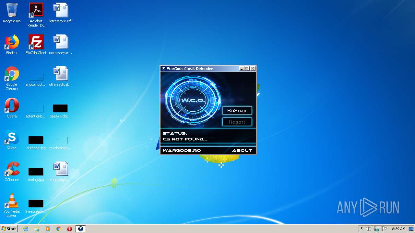Viewport: 415px width, 233px height.
Task: Open the volume speaker tray icon
Action: coord(369,229)
